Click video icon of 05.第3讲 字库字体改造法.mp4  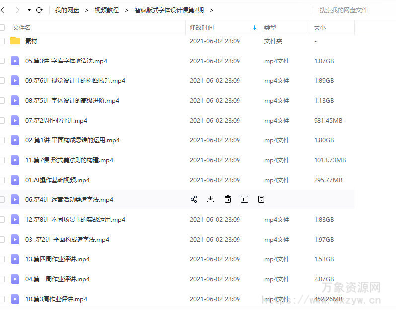click(15, 61)
